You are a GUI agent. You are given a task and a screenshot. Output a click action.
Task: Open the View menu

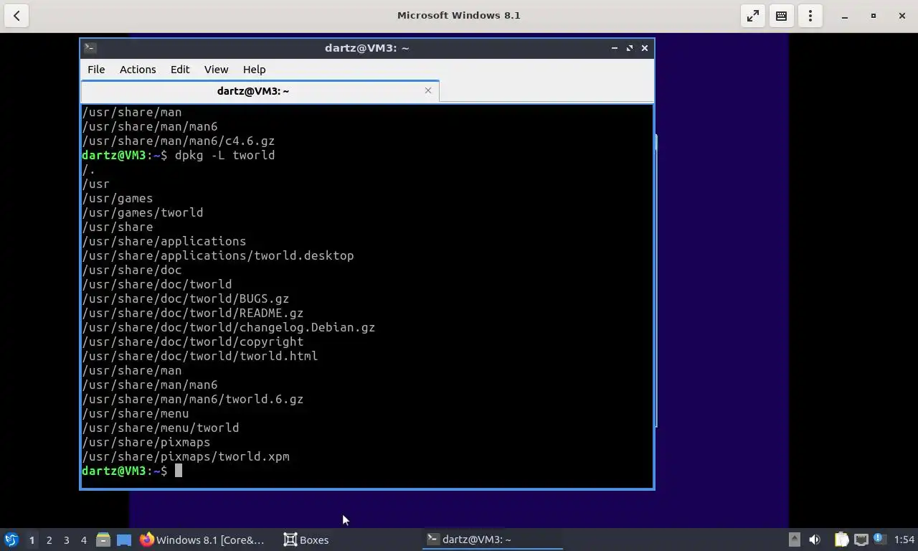click(216, 70)
